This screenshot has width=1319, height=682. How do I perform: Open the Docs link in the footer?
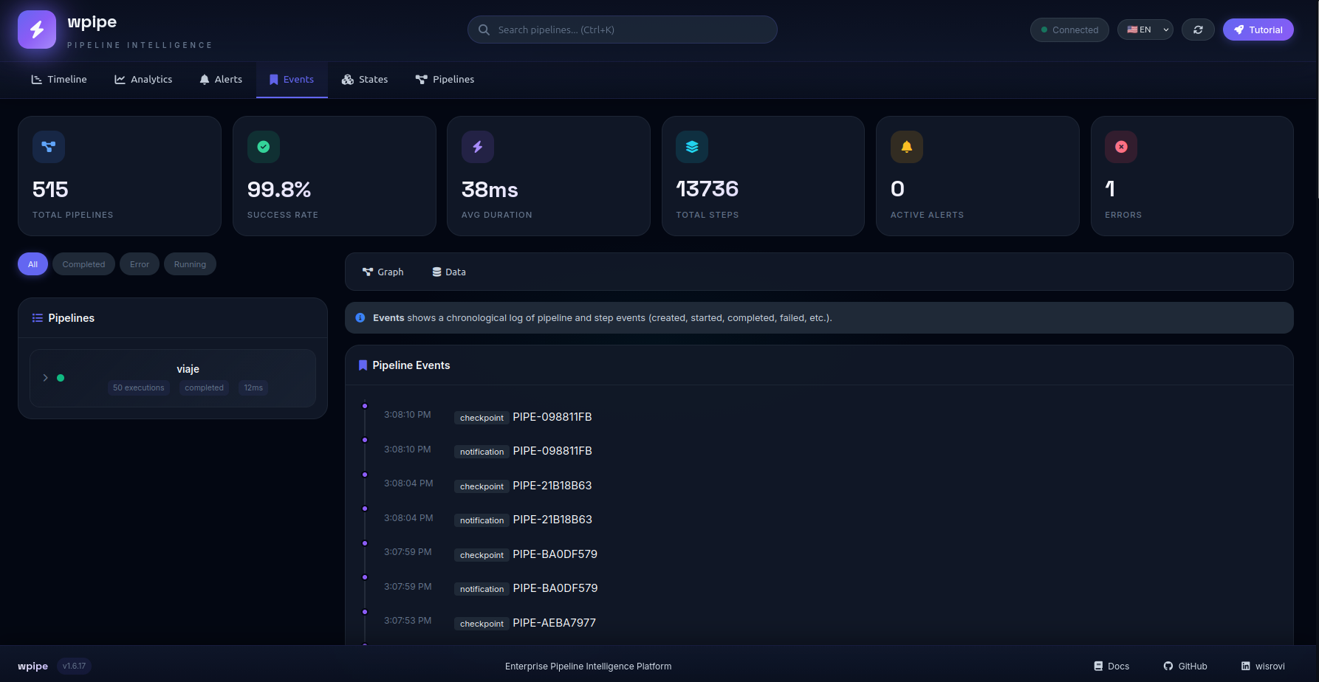pyautogui.click(x=1111, y=666)
